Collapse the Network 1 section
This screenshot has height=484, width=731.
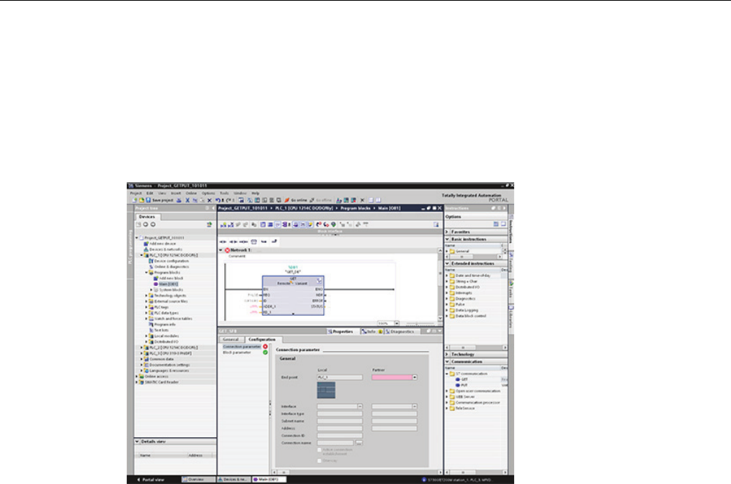click(x=221, y=250)
